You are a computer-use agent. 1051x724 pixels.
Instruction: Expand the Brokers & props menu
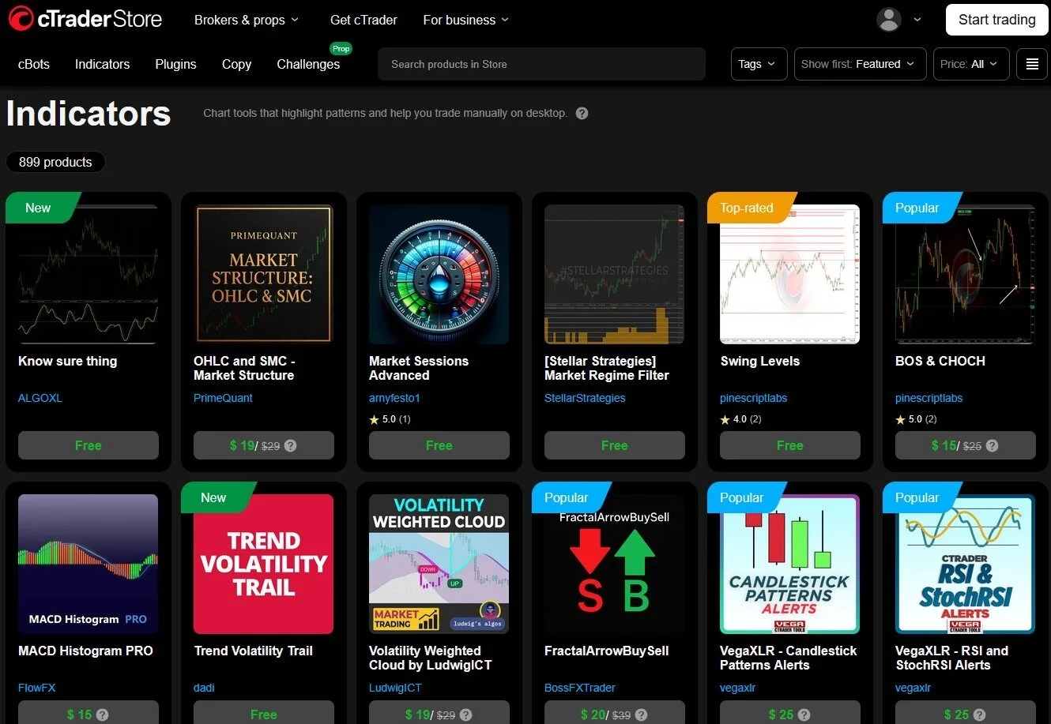click(x=246, y=20)
